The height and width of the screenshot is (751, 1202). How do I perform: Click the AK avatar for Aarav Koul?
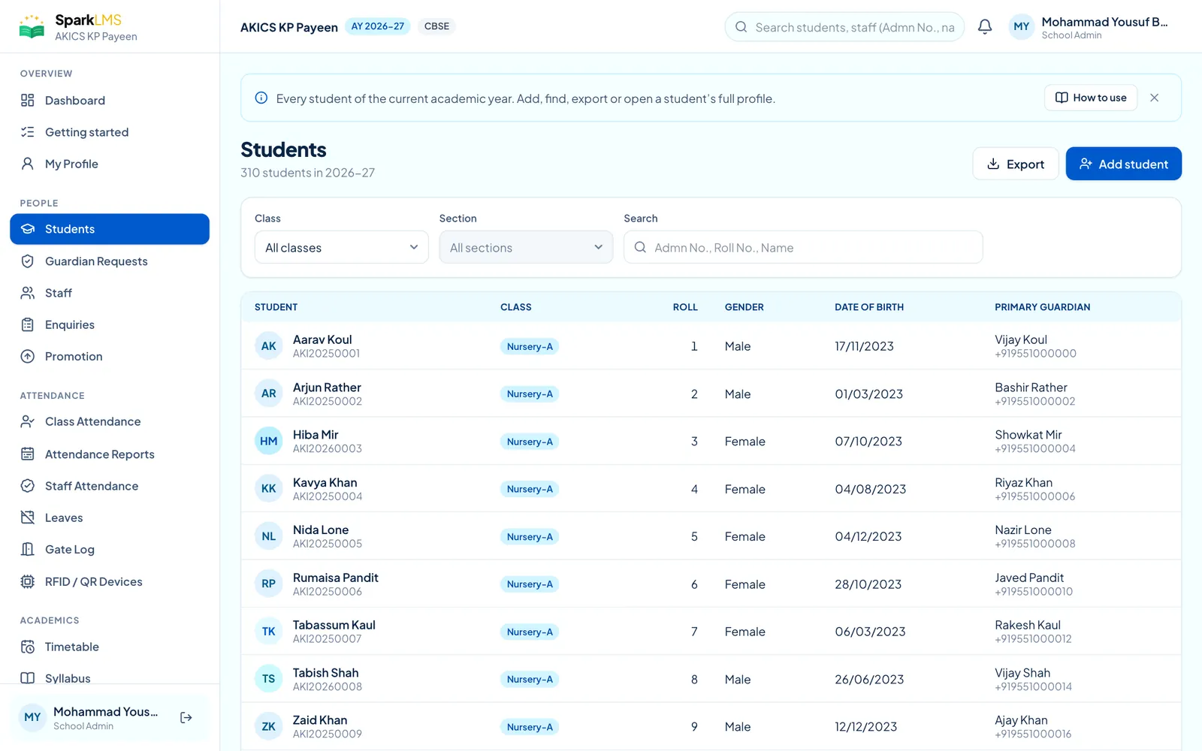click(x=268, y=346)
